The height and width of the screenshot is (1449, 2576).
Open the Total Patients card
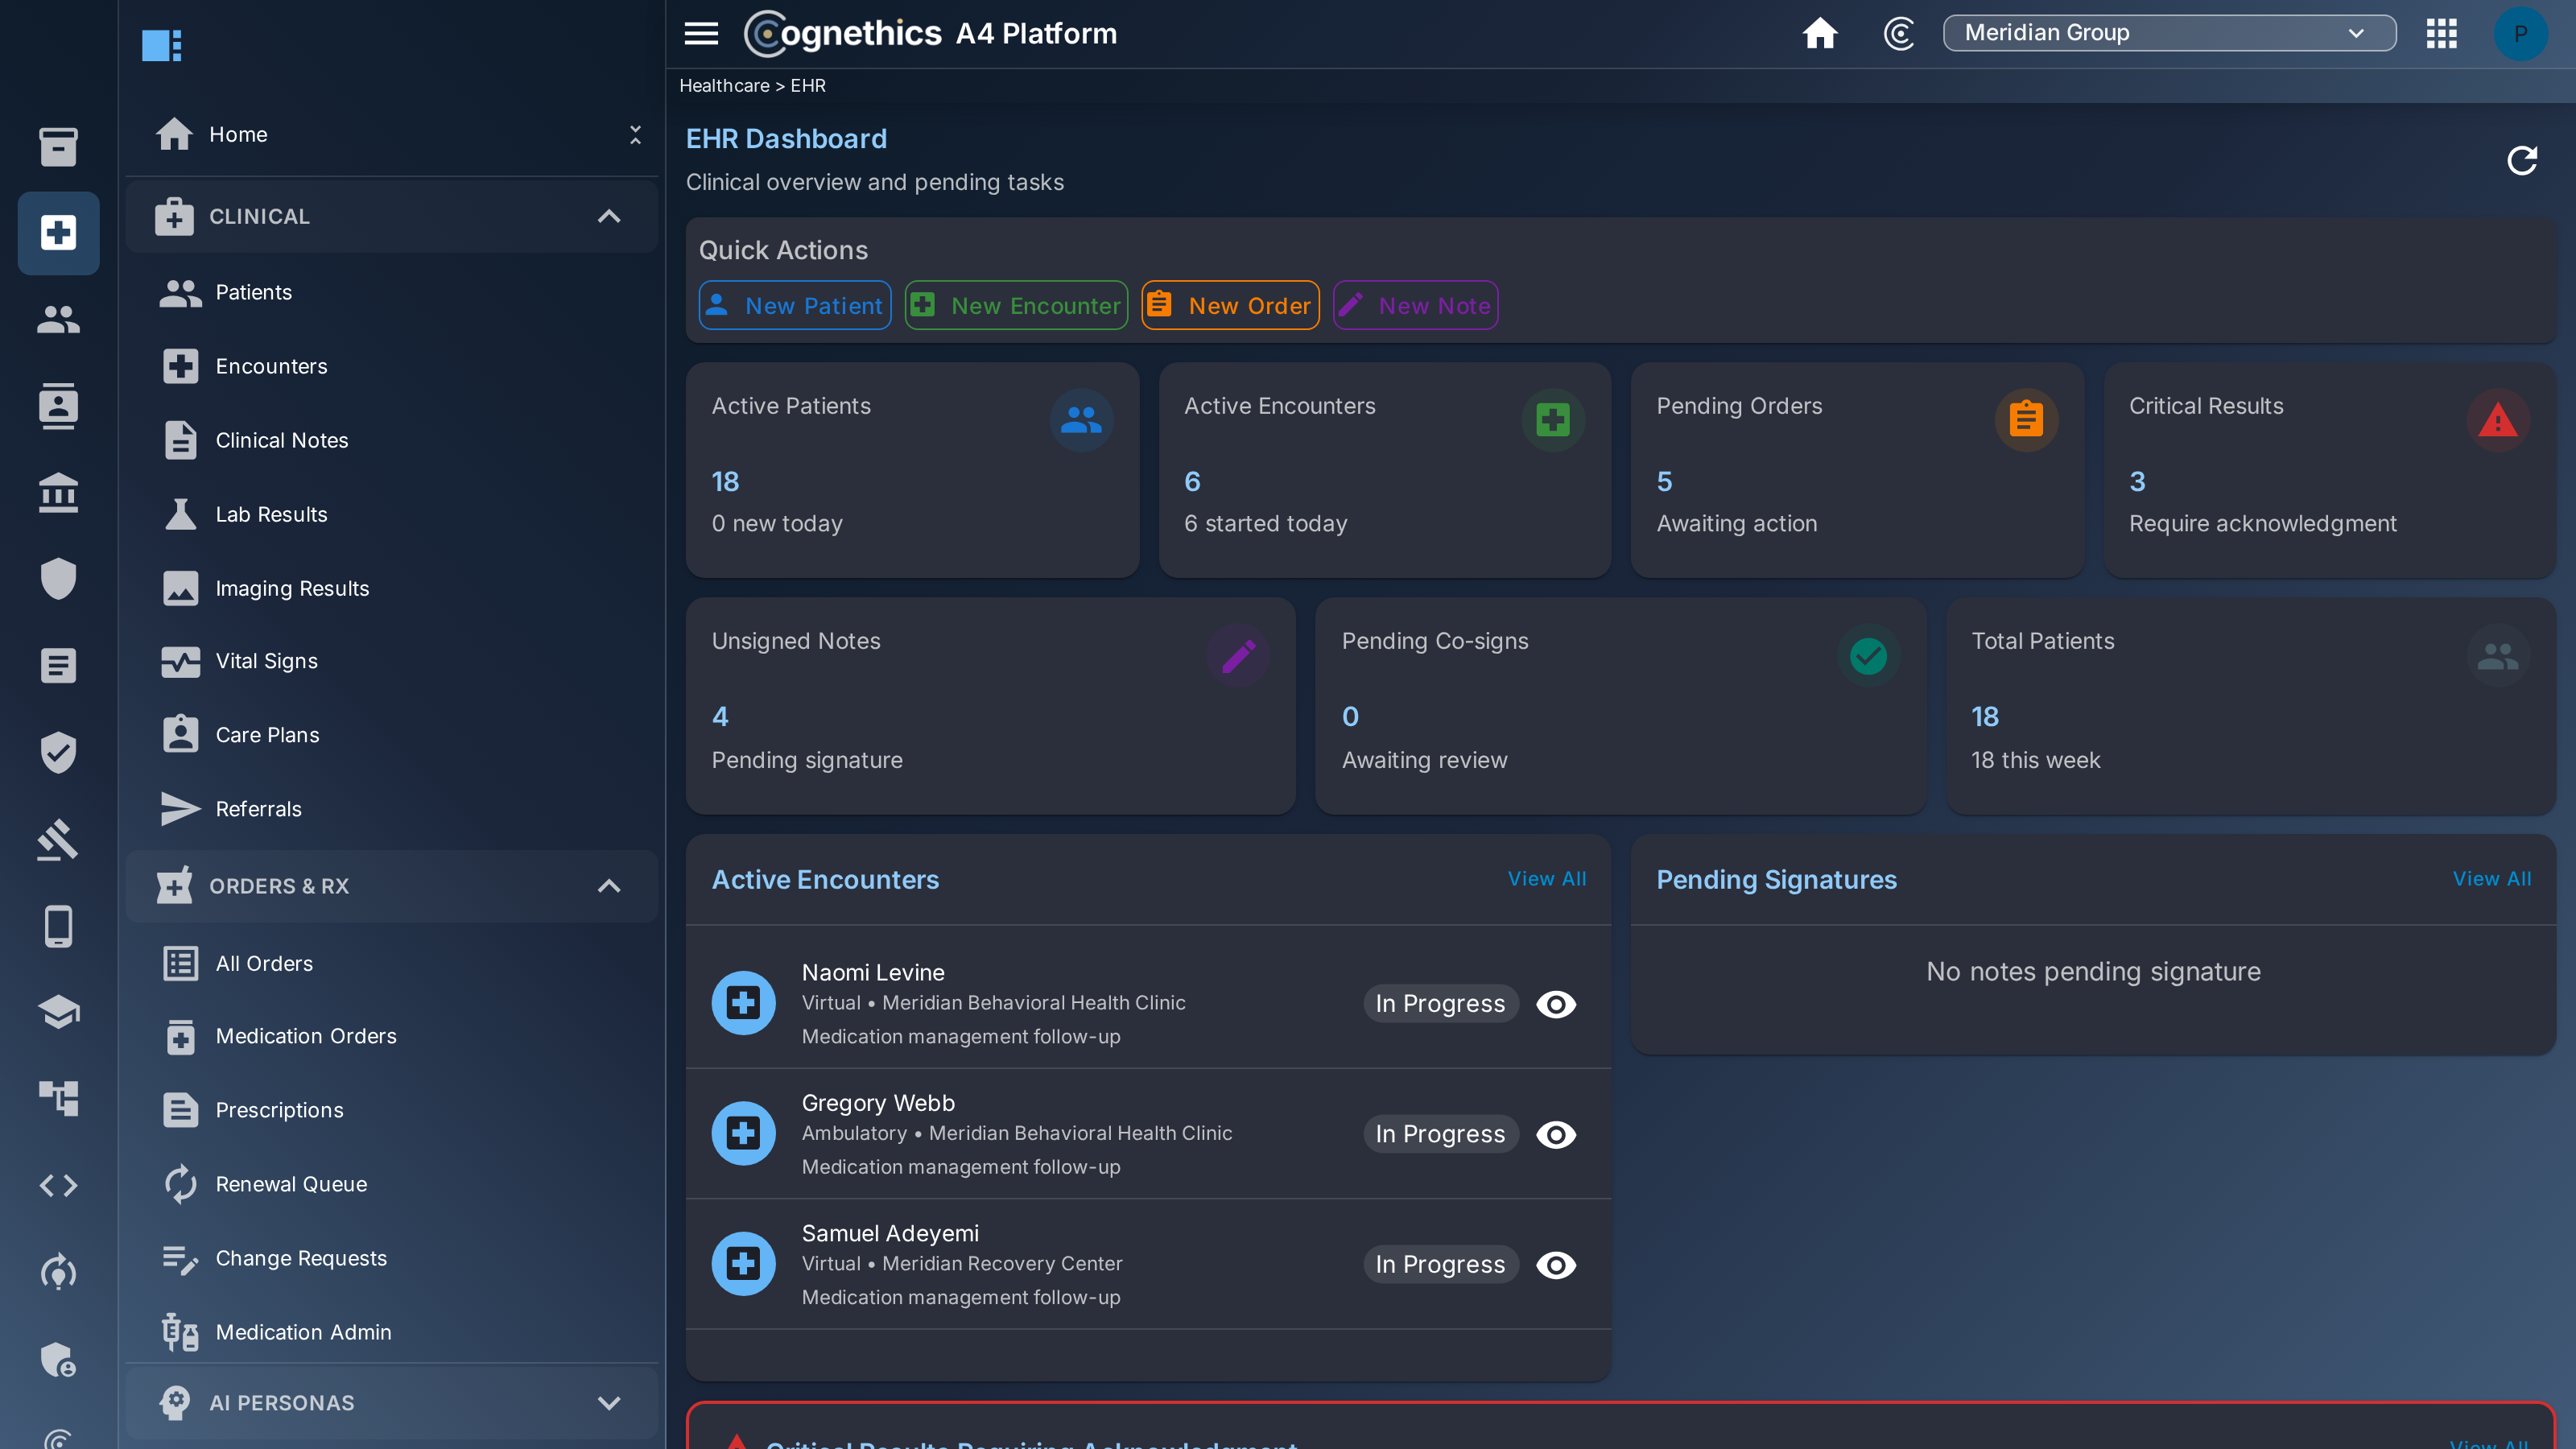pyautogui.click(x=2250, y=705)
